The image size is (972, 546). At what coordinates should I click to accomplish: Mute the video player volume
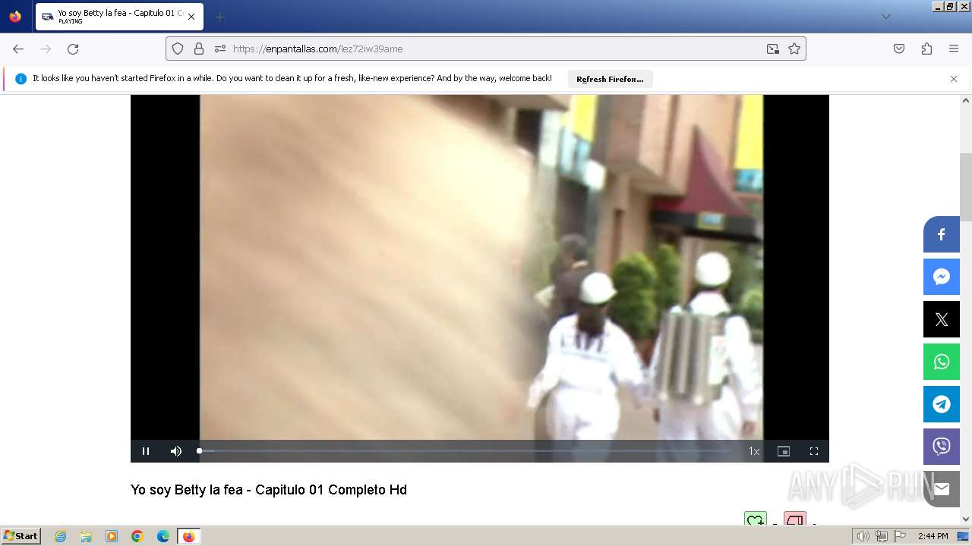176,451
